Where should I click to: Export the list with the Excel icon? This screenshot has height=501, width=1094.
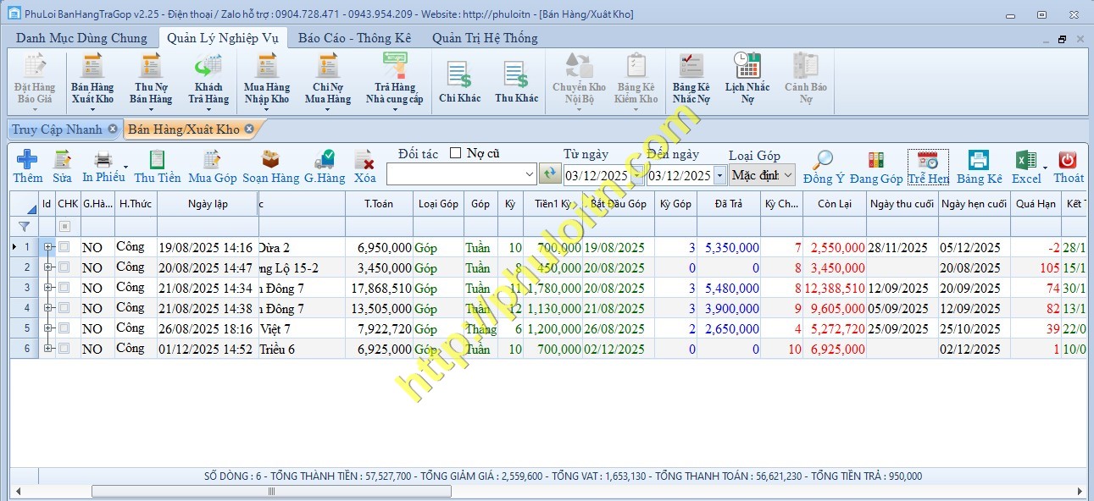tap(1026, 160)
